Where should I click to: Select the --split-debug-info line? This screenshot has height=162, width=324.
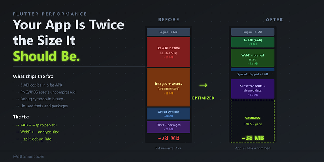point(34,139)
